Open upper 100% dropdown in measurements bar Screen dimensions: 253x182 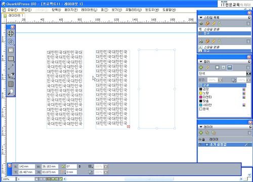click(x=106, y=166)
